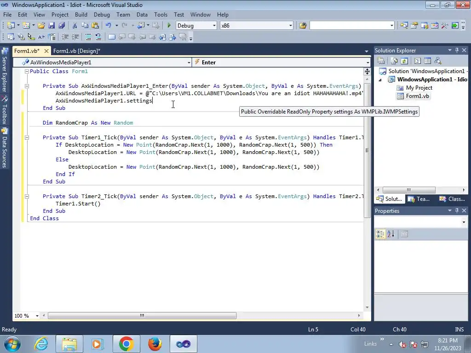Click Show All Files in Solution Explorer

[394, 61]
